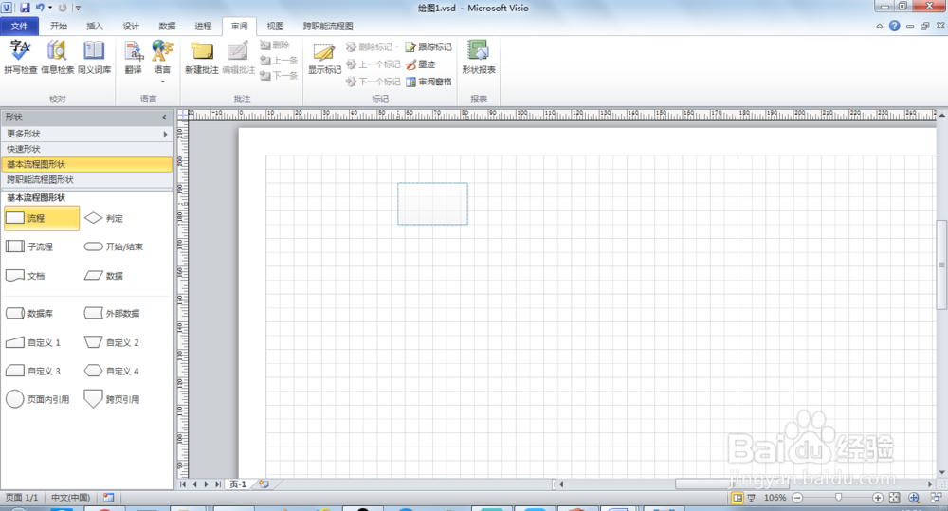This screenshot has width=948, height=511.
Task: Click the 106% zoom level
Action: pyautogui.click(x=775, y=498)
